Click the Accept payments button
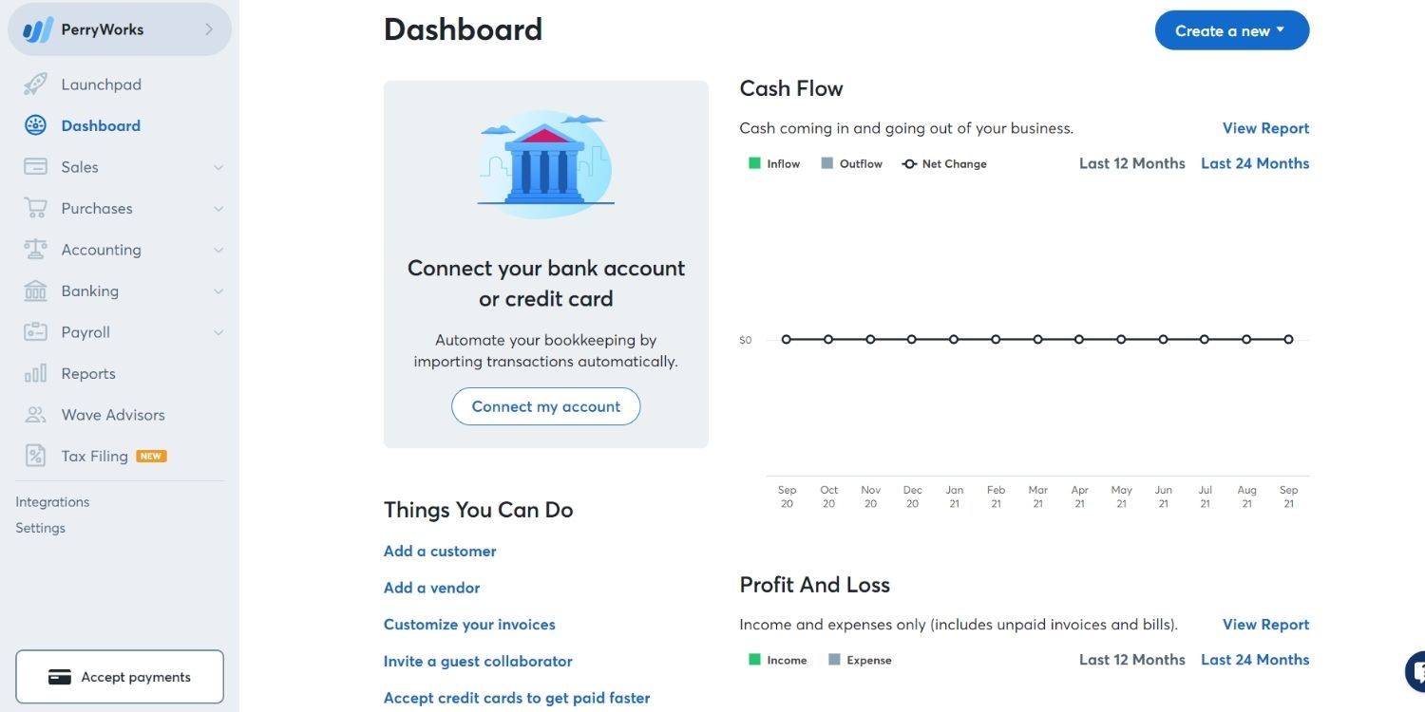 (x=120, y=676)
